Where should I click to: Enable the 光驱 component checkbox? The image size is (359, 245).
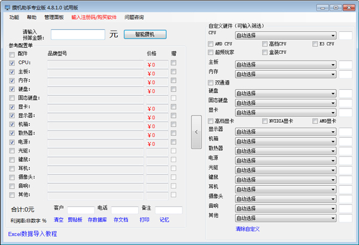(12, 151)
